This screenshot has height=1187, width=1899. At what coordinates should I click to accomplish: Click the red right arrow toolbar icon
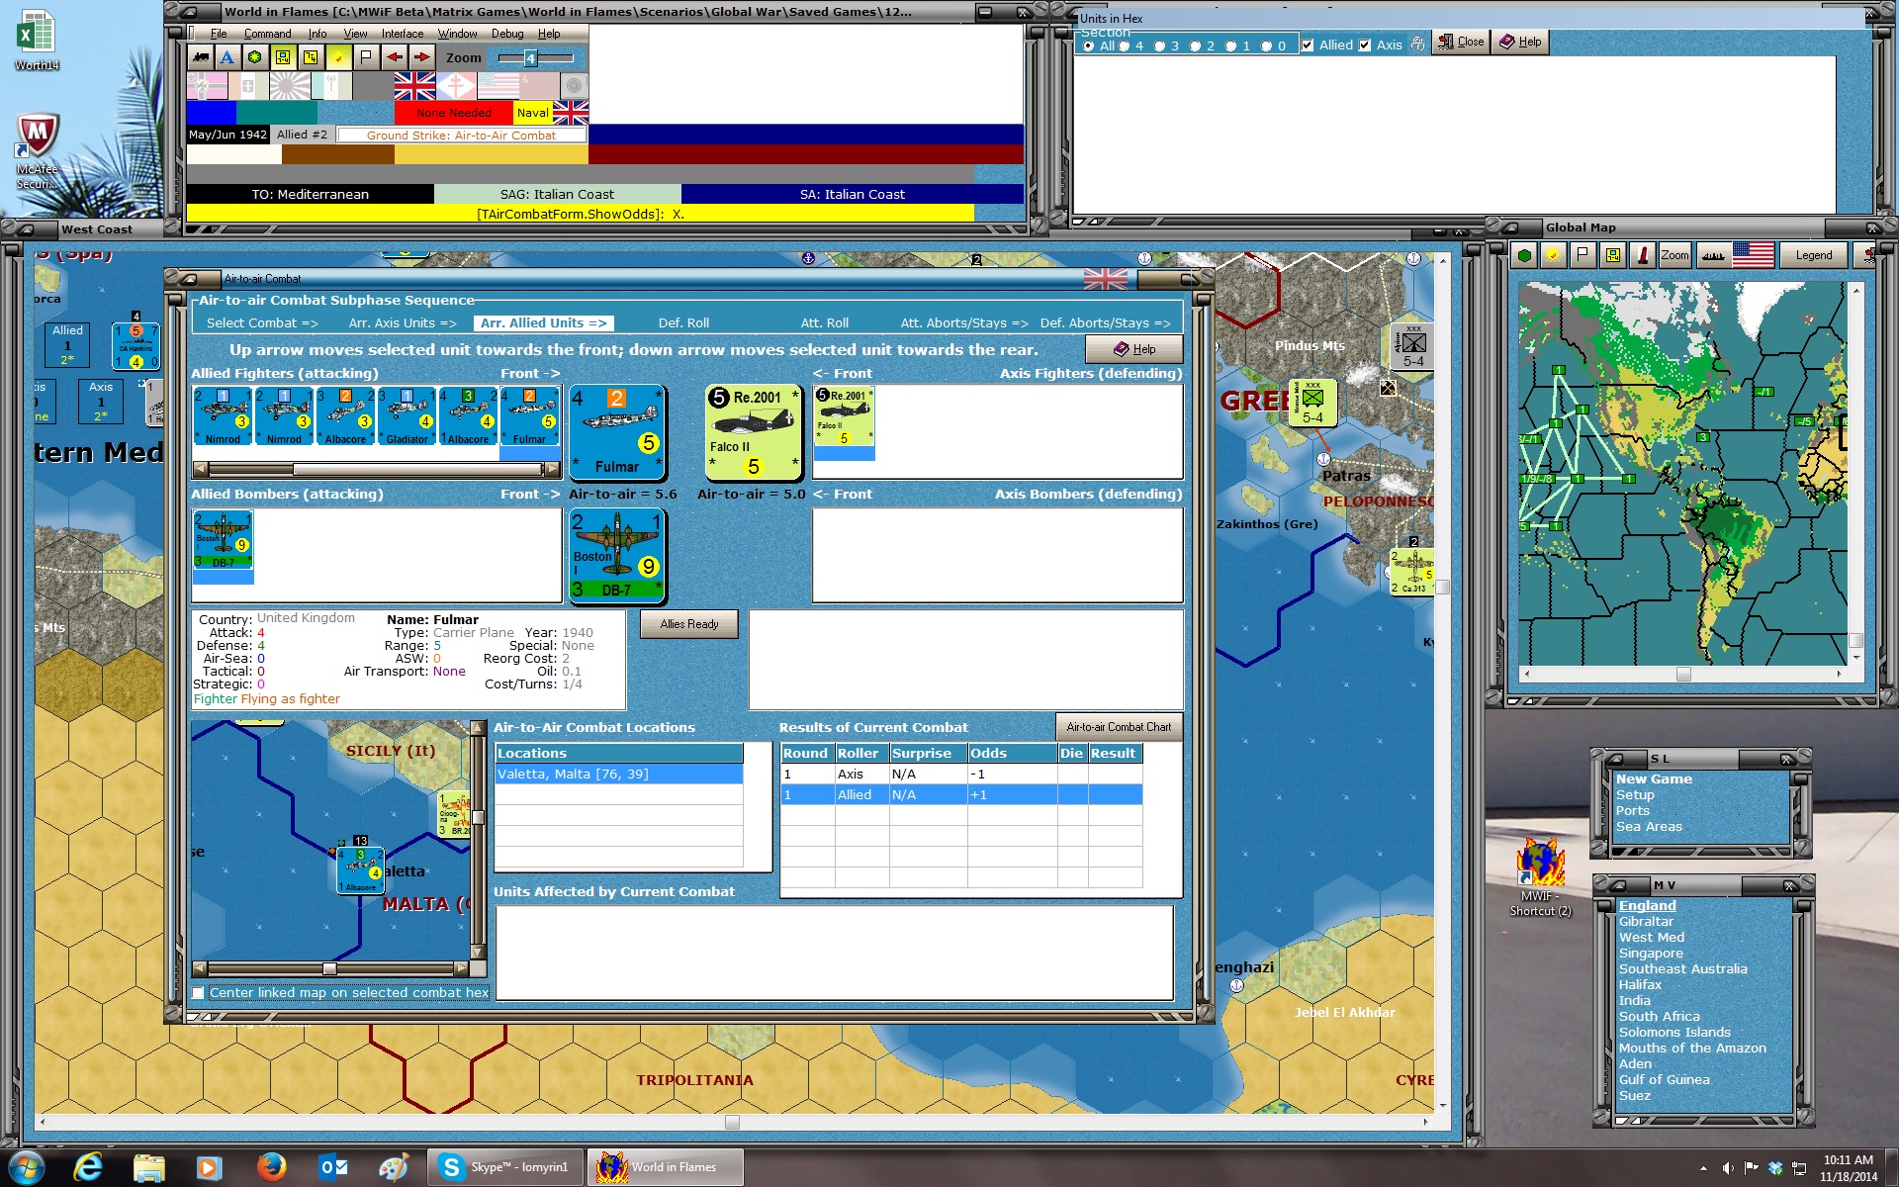422,57
